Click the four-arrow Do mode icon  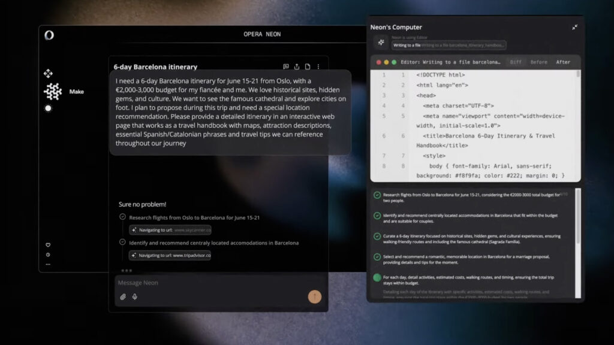click(x=49, y=73)
